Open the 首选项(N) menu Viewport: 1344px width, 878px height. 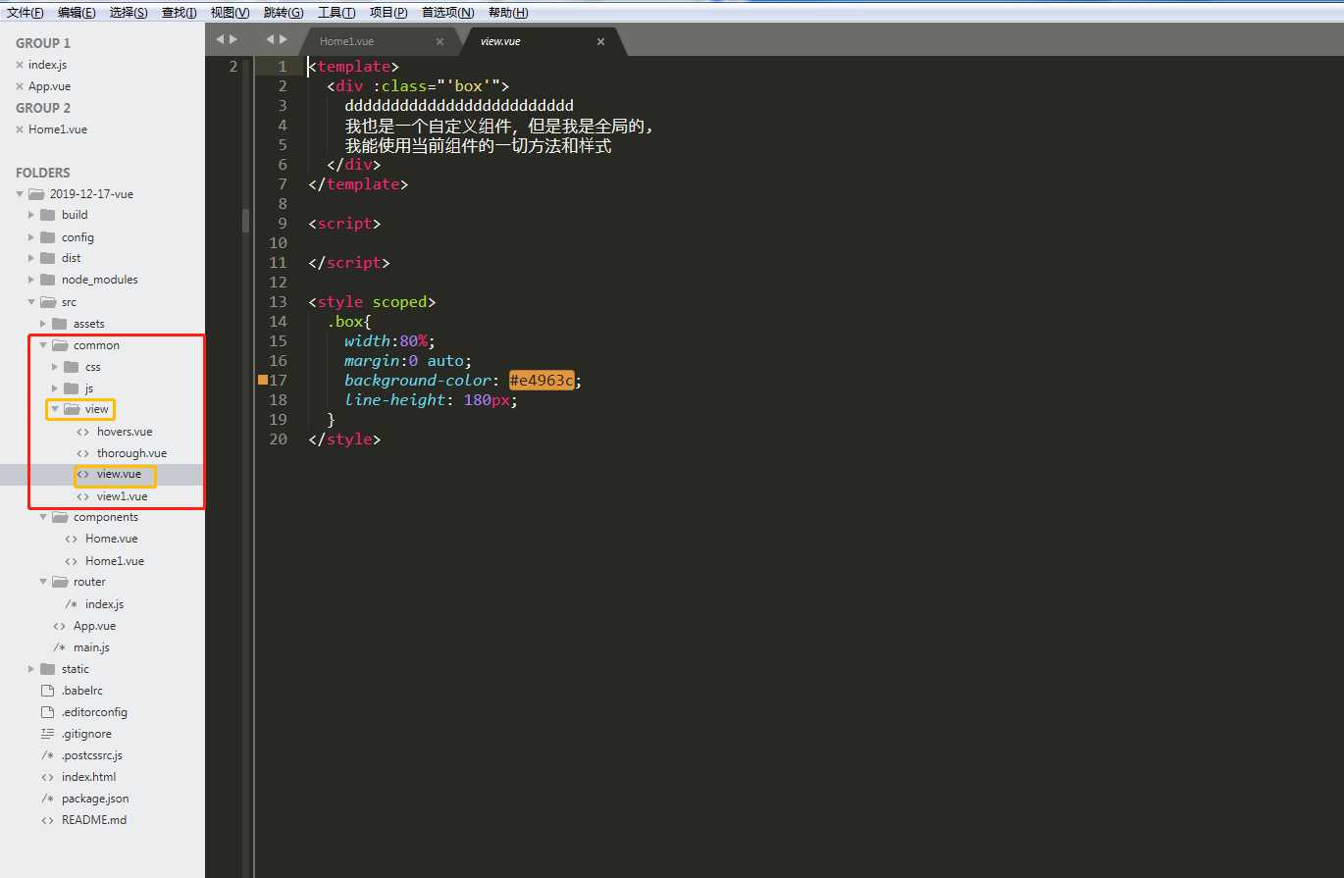tap(447, 12)
